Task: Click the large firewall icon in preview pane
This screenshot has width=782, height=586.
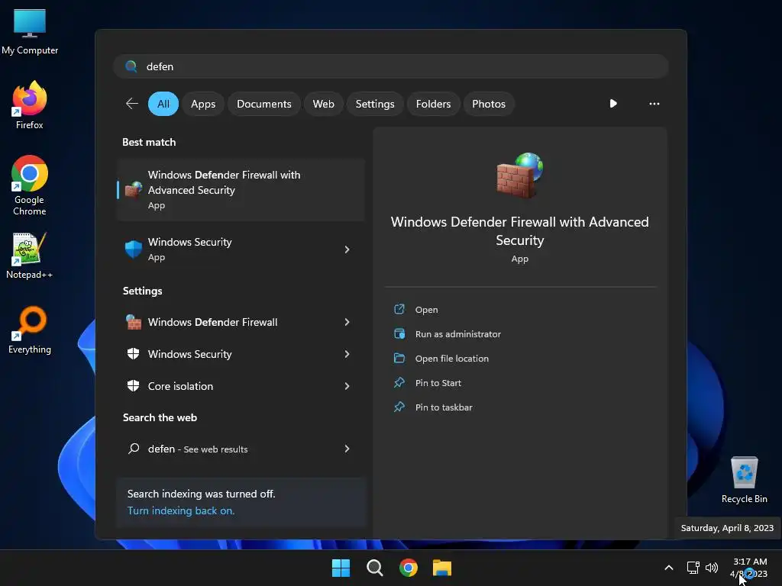Action: click(x=519, y=175)
